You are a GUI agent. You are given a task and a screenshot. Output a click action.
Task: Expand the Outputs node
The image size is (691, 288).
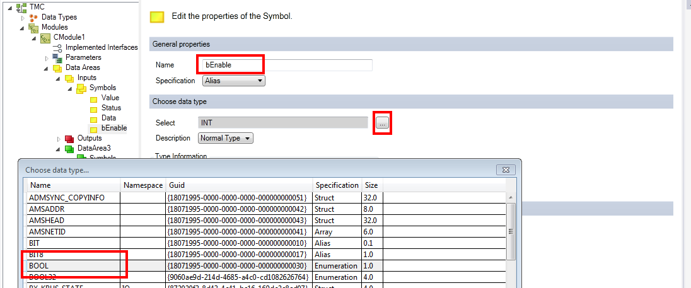[x=59, y=139]
